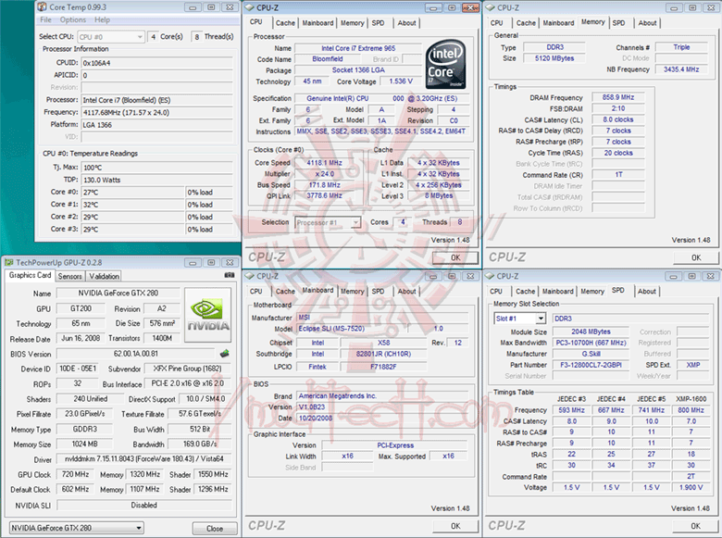Image resolution: width=722 pixels, height=538 pixels.
Task: Open Mainboard tab in CPU-Z SPD window
Action: (x=557, y=292)
